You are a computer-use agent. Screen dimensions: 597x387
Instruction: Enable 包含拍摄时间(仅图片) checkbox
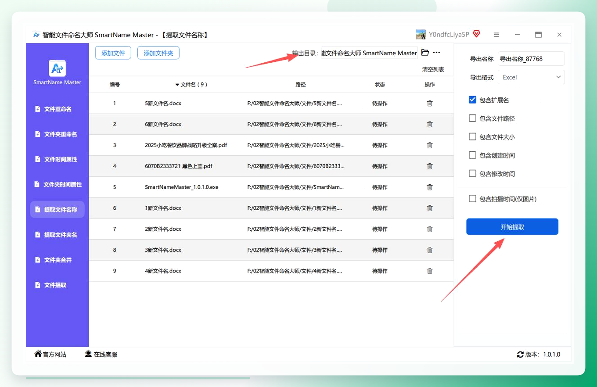tap(472, 199)
